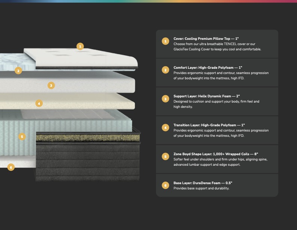
Task: Select heading 'Cover: Cooling Premium Pillow Top — 1"'
Action: point(206,39)
